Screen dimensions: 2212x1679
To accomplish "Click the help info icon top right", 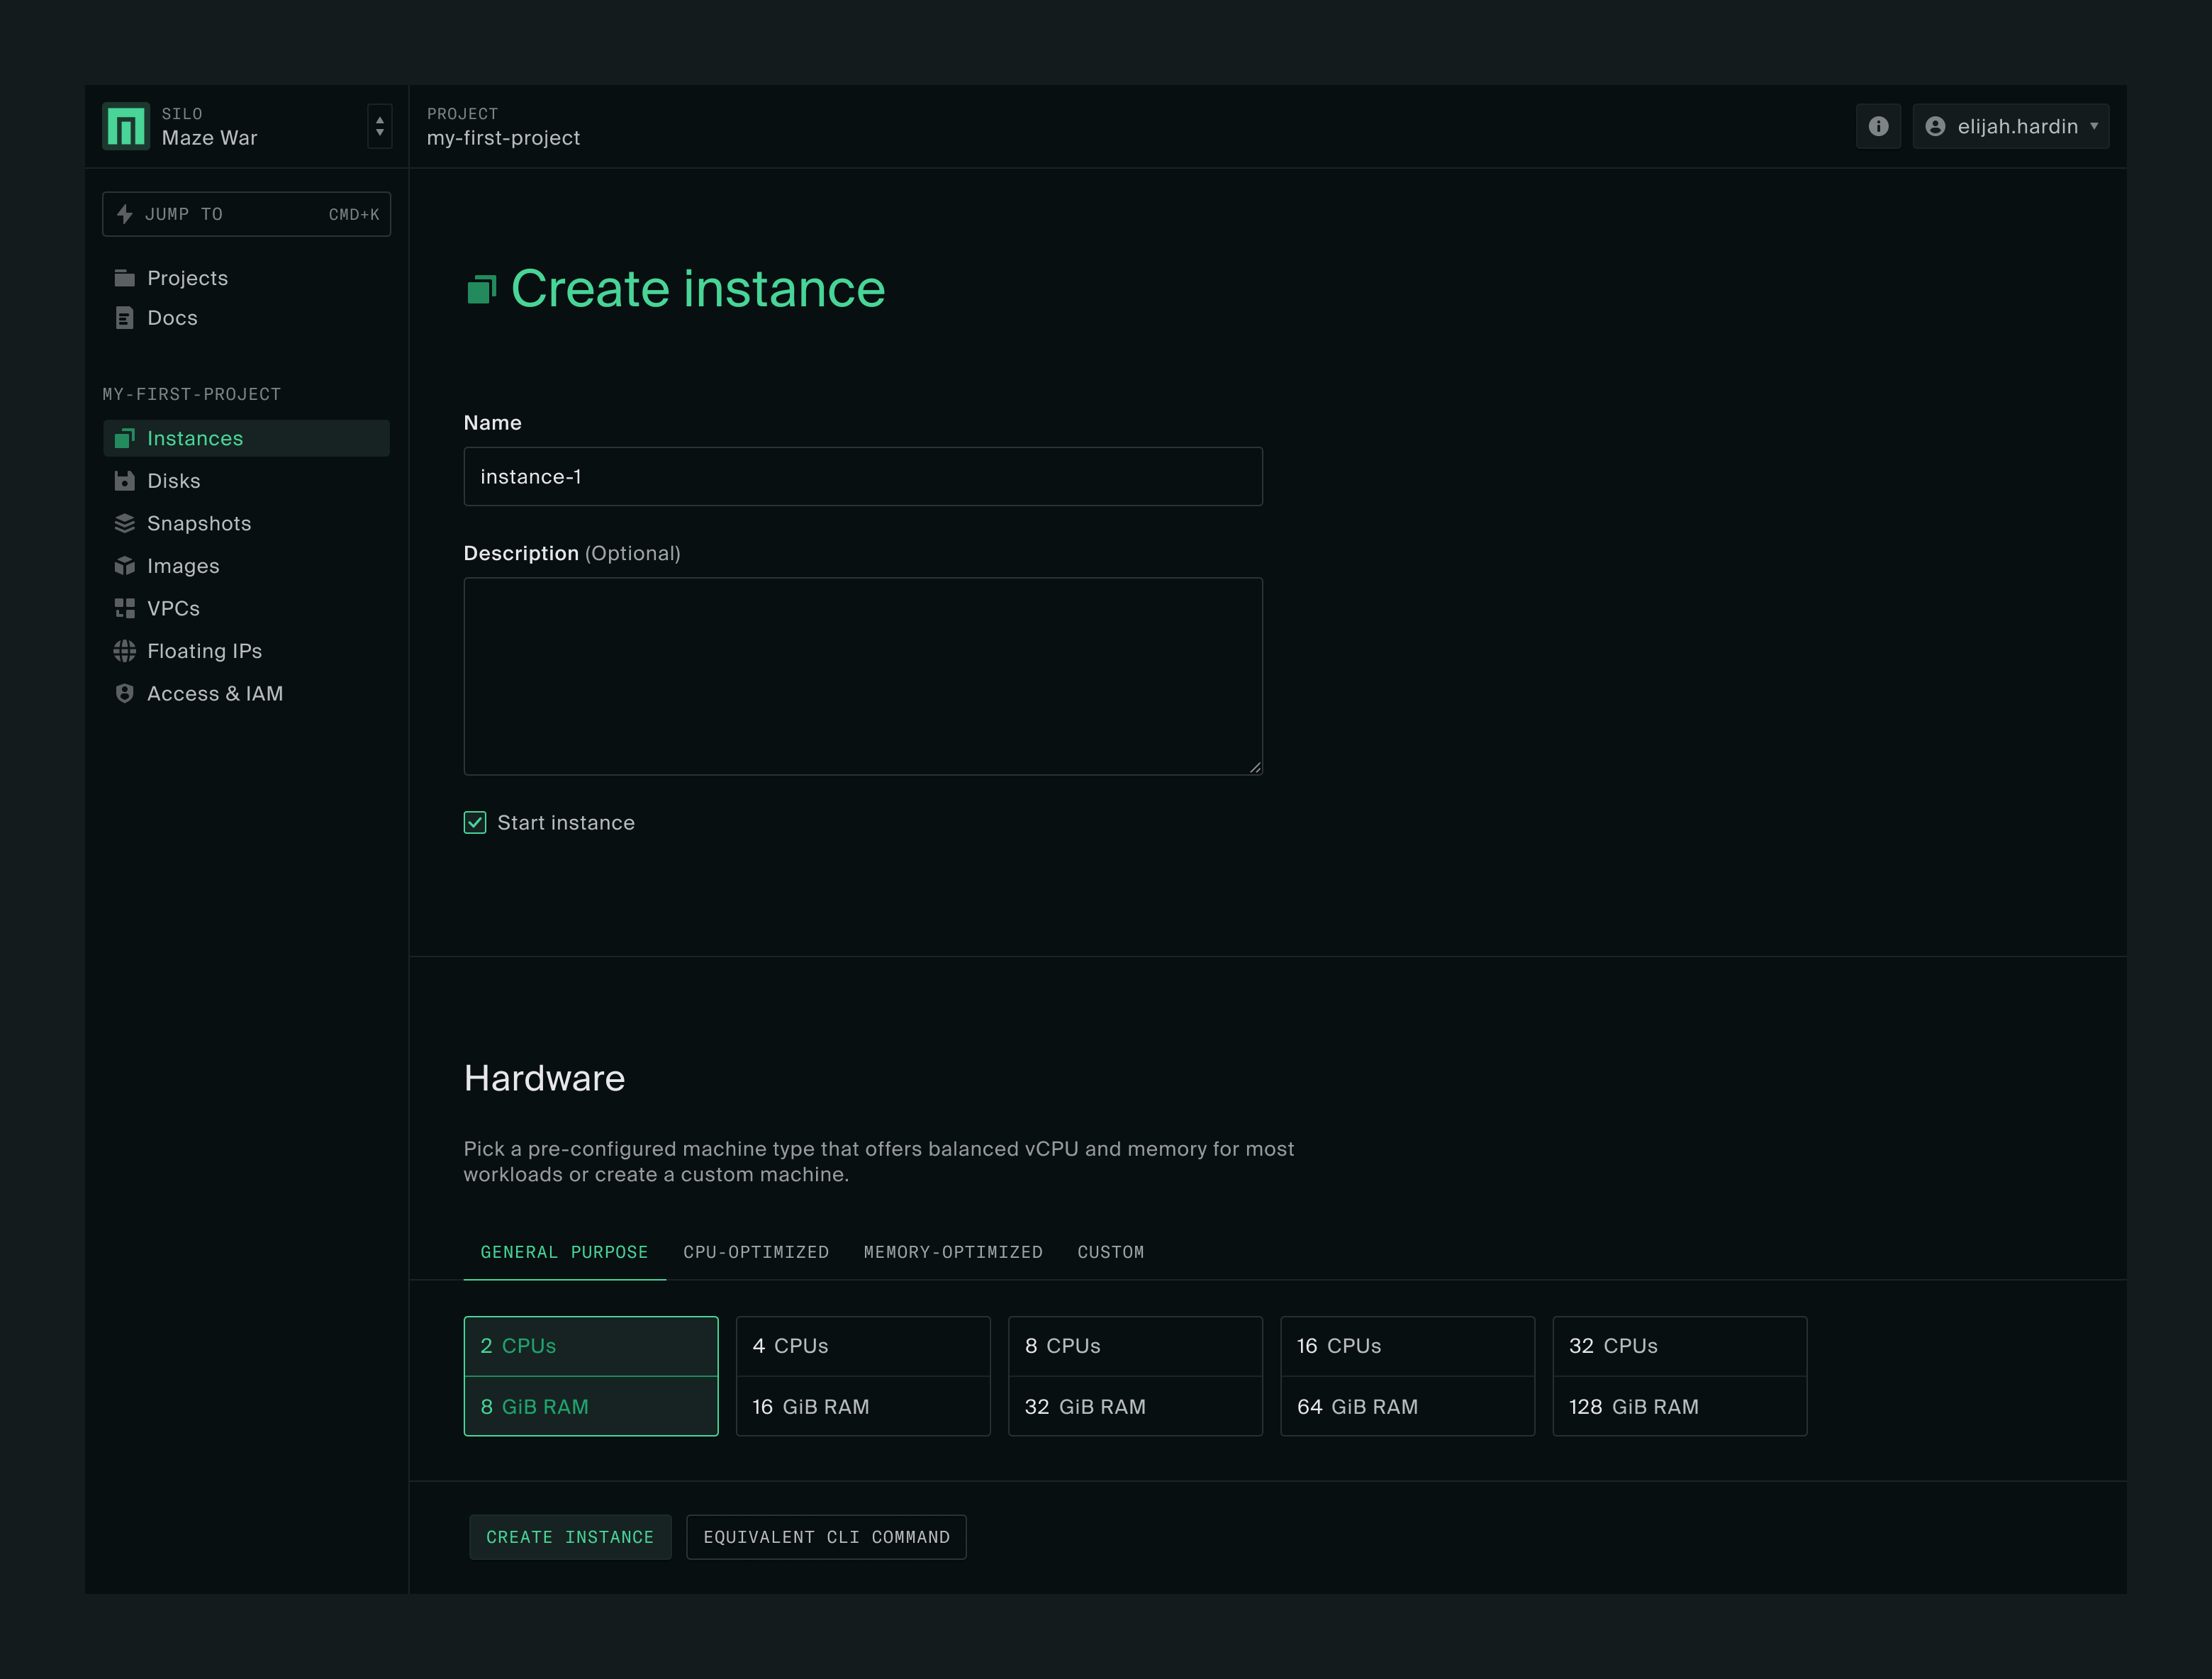I will 1880,125.
